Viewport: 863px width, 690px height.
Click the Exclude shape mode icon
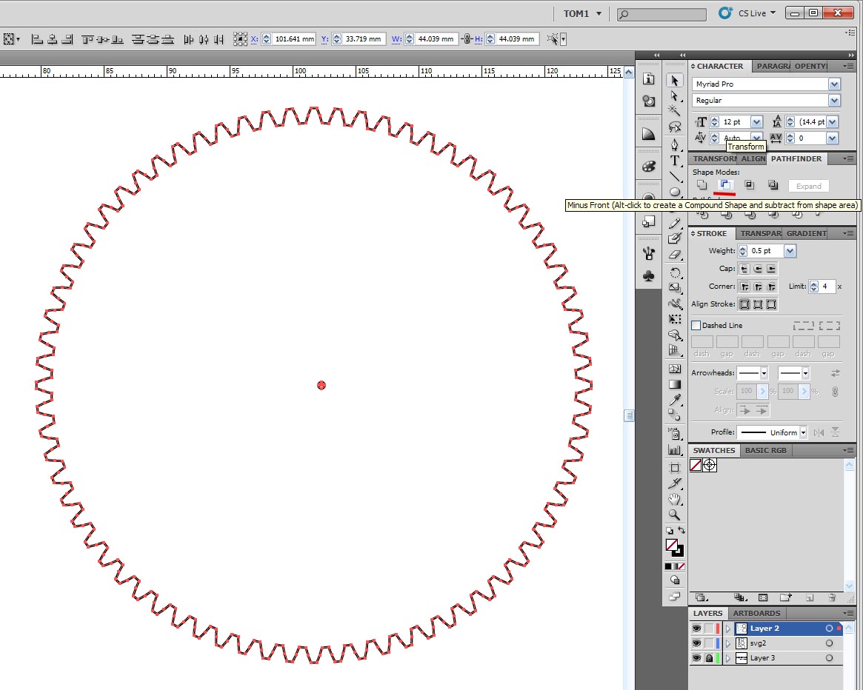point(773,185)
